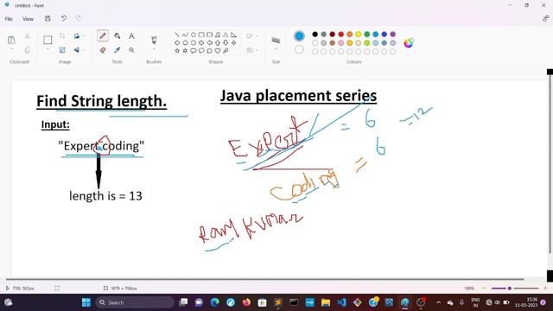Click the Paint settings icon near the window edge
Image resolution: width=553 pixels, height=311 pixels.
545,19
